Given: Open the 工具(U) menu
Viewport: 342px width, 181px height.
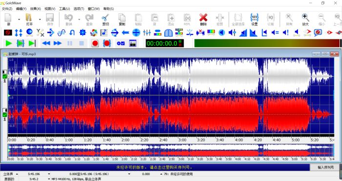Looking at the screenshot, I should [64, 9].
